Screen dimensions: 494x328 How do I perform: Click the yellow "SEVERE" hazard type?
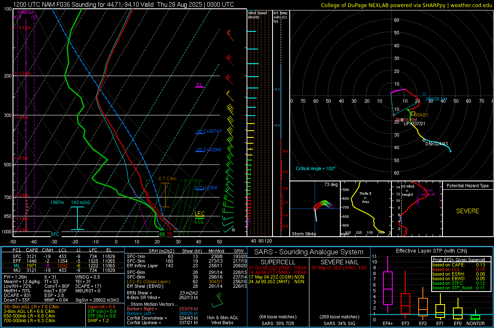click(468, 211)
